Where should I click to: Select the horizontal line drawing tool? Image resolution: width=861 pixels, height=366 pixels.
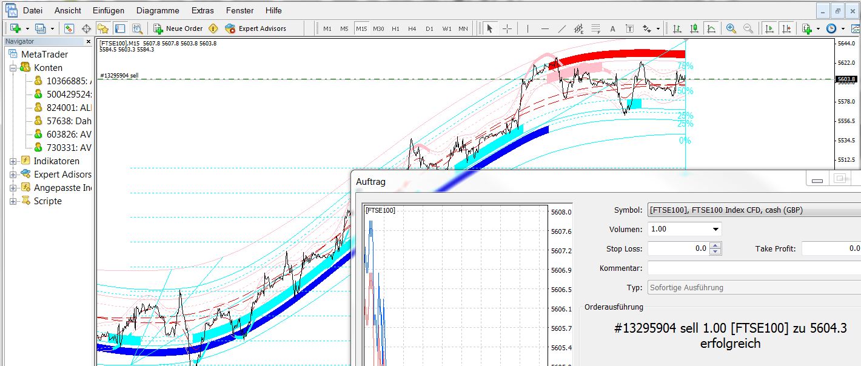tap(544, 28)
